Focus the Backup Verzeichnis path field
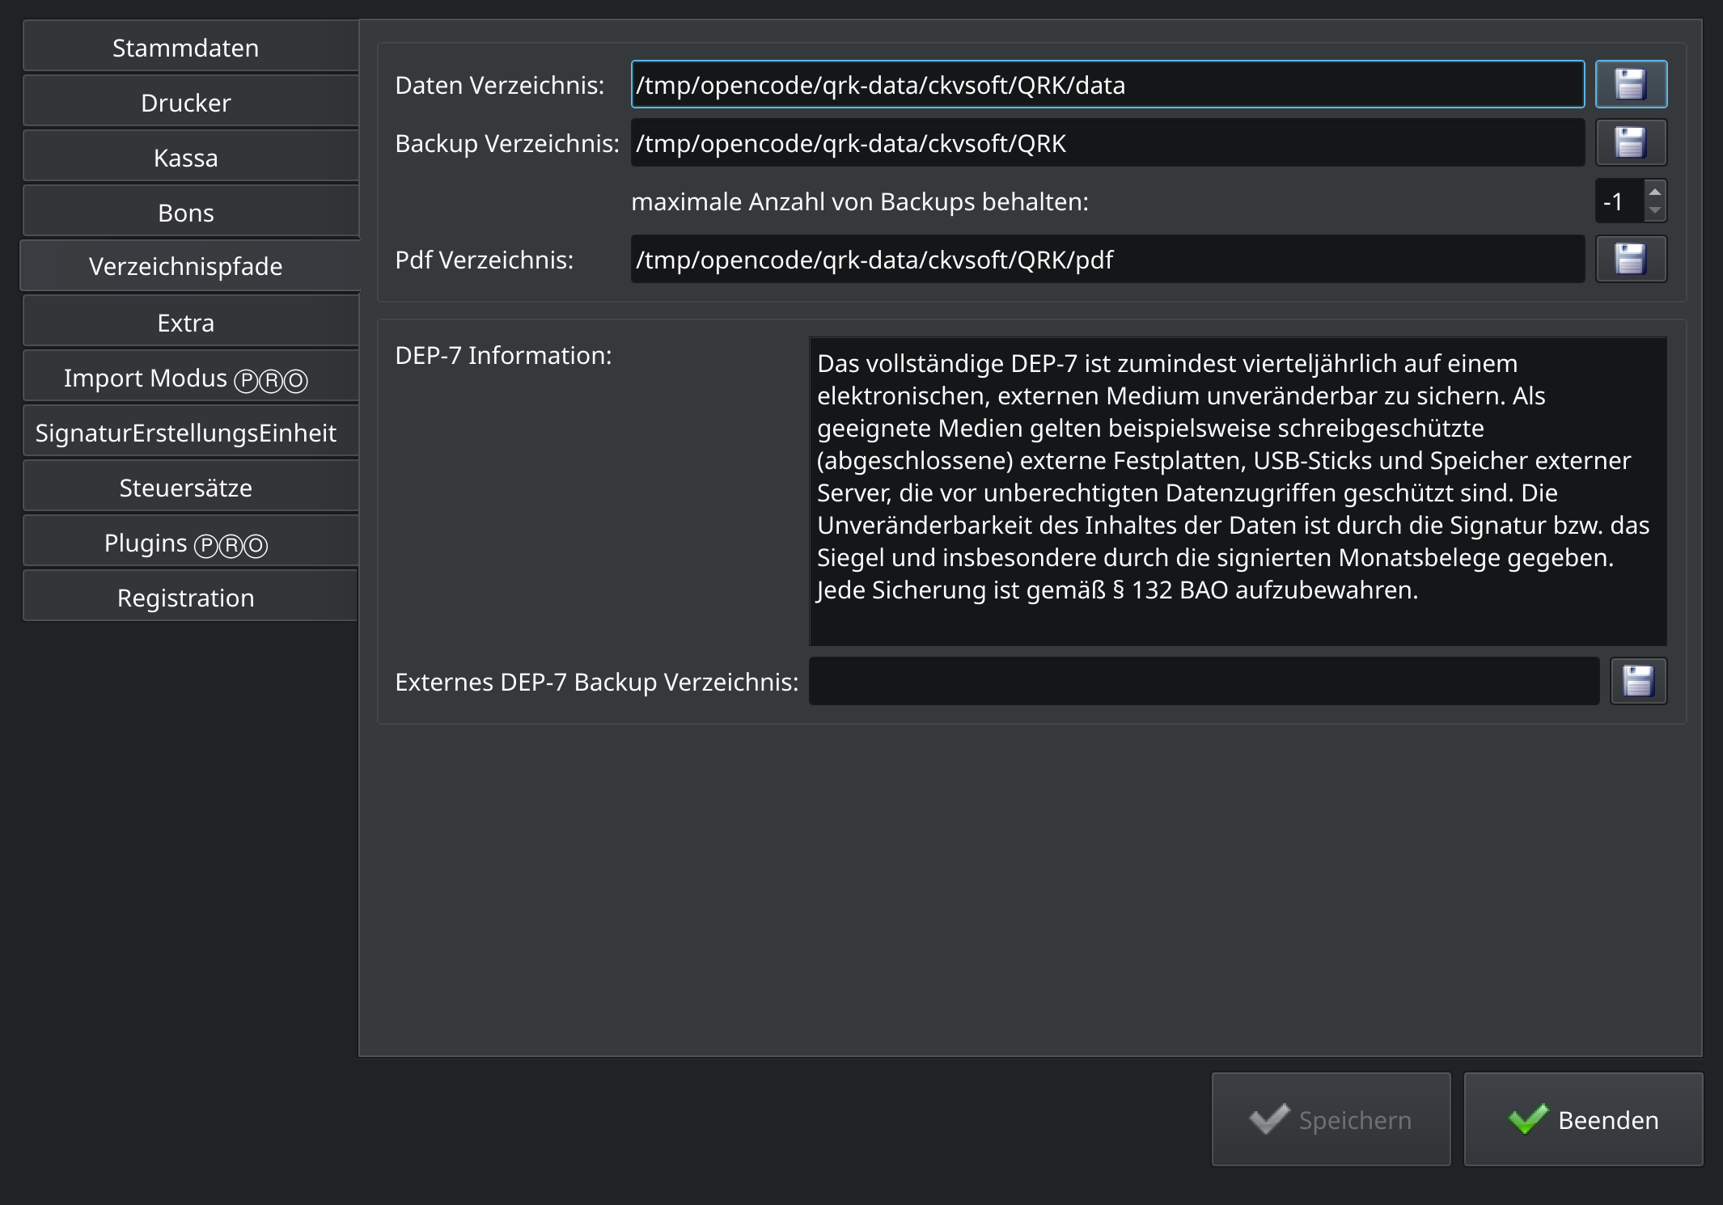Screen dimensions: 1723x1205 [x=1107, y=142]
